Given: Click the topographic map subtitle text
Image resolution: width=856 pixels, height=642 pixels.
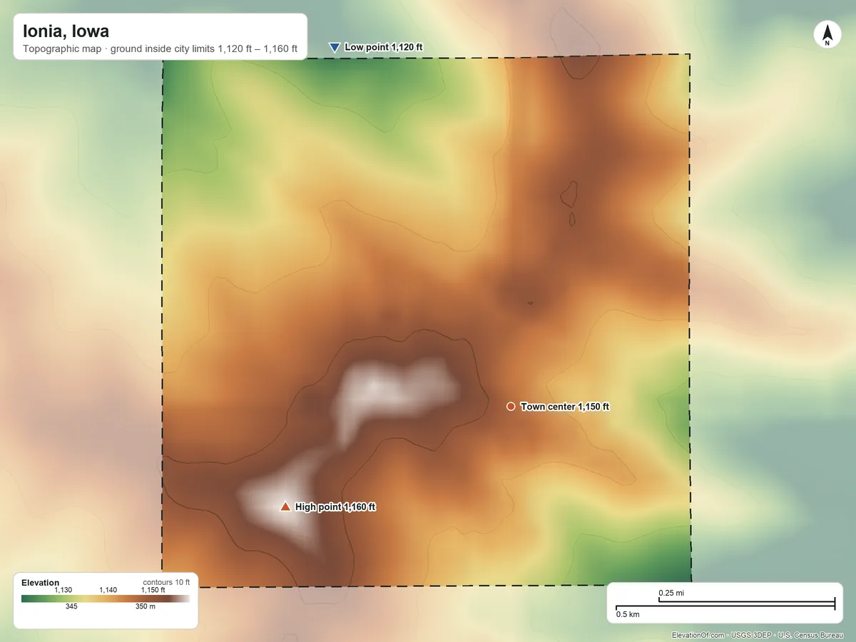Looking at the screenshot, I should (160, 51).
